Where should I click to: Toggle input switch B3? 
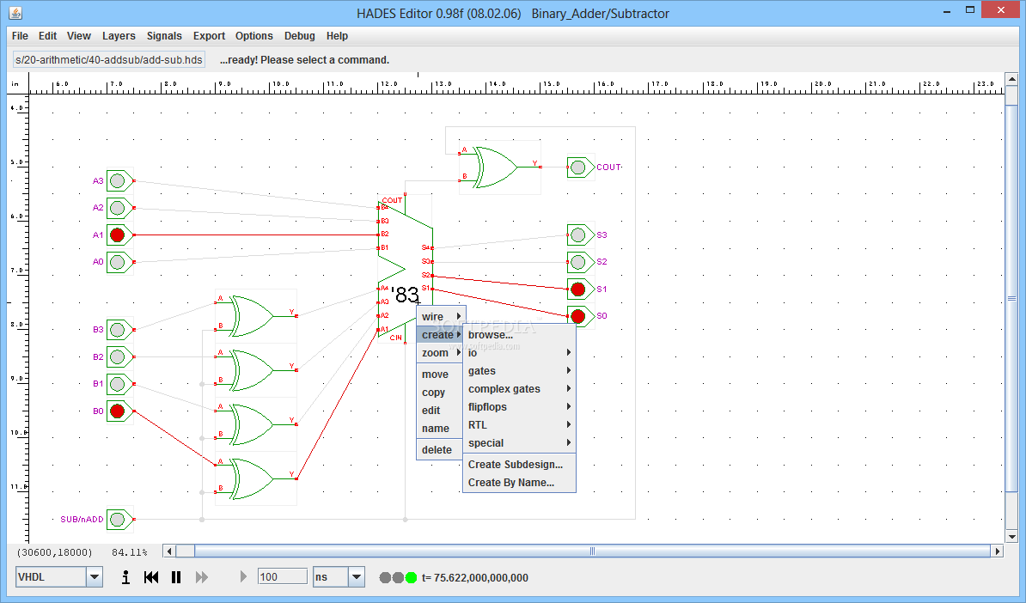[118, 330]
